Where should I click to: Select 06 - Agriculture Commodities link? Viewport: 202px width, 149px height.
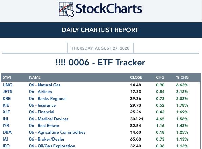[x=57, y=132]
